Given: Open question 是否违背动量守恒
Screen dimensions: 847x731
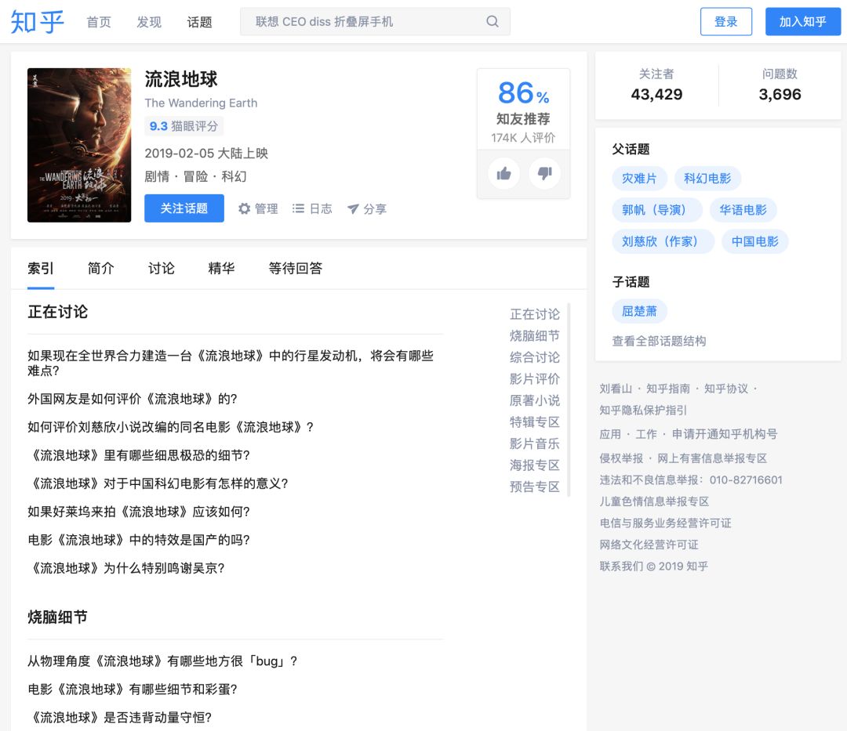Looking at the screenshot, I should (x=119, y=718).
